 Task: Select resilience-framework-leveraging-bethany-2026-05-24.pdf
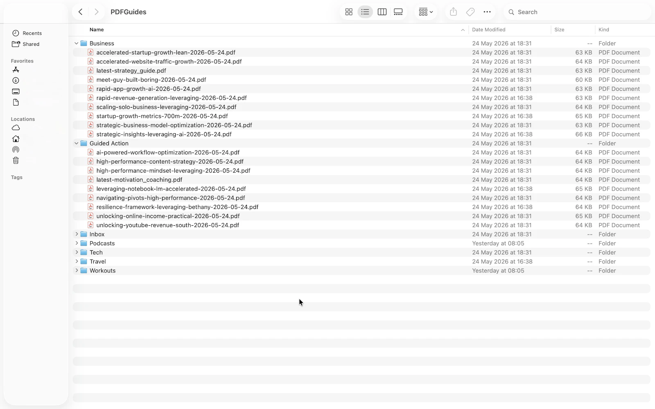point(177,207)
